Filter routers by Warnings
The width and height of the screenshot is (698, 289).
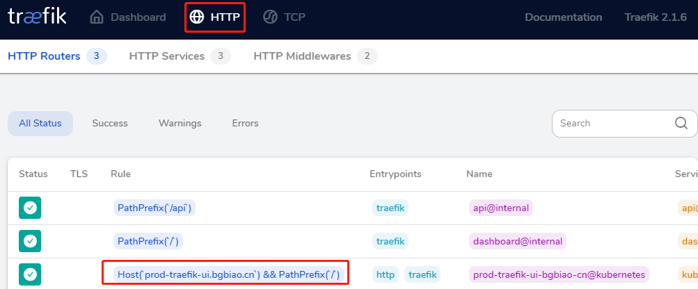point(180,123)
